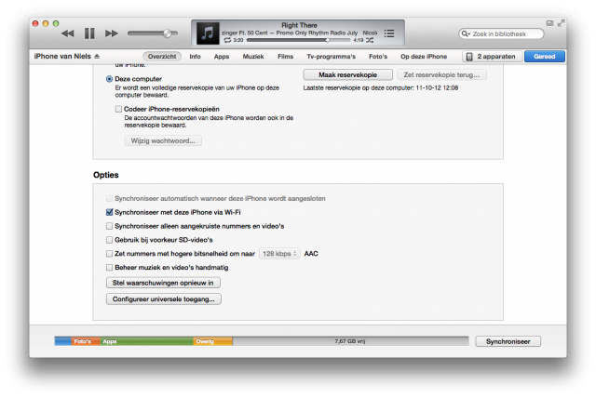Switch to mini player icon
This screenshot has height=398, width=596.
click(549, 23)
